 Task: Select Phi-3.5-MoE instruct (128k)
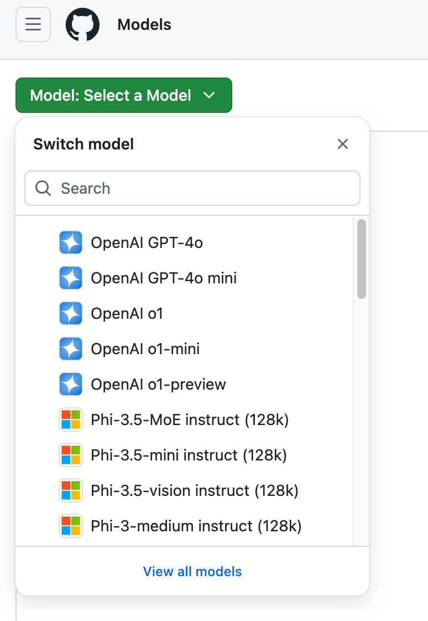pyautogui.click(x=184, y=420)
